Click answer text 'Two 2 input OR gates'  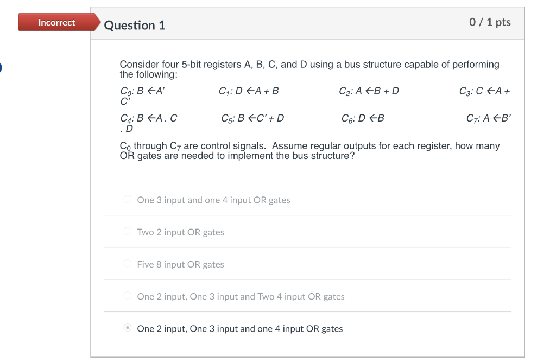tap(180, 232)
